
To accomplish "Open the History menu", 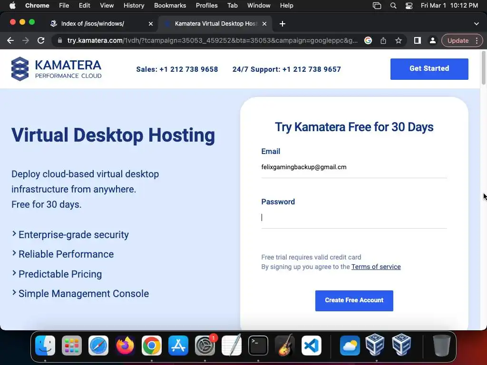I will (x=134, y=6).
